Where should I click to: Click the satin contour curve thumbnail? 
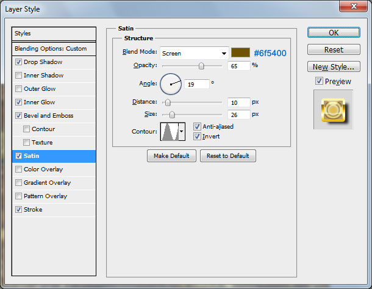[x=170, y=132]
